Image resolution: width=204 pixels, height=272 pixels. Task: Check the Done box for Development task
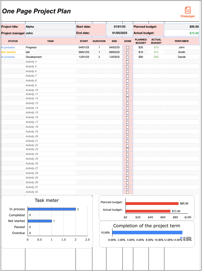[127, 57]
